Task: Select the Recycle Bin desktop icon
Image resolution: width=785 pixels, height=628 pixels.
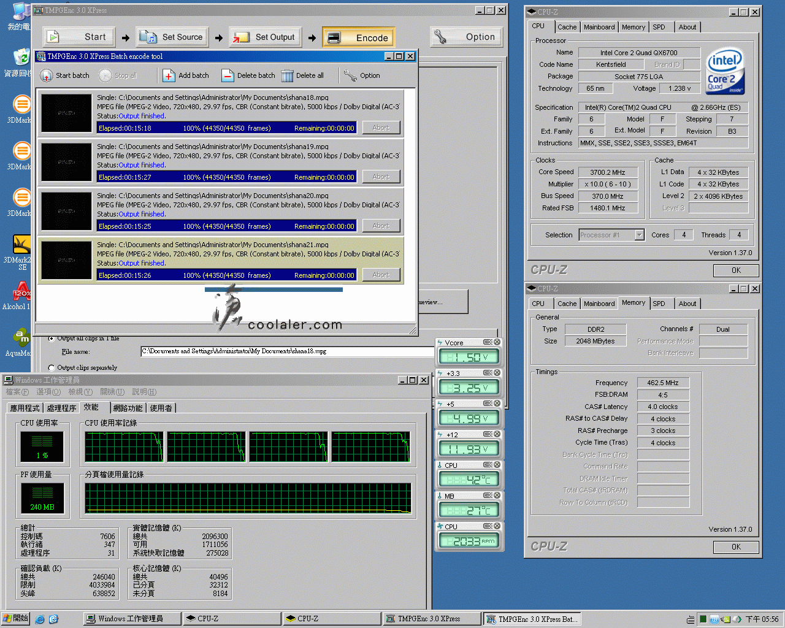Action: point(21,63)
